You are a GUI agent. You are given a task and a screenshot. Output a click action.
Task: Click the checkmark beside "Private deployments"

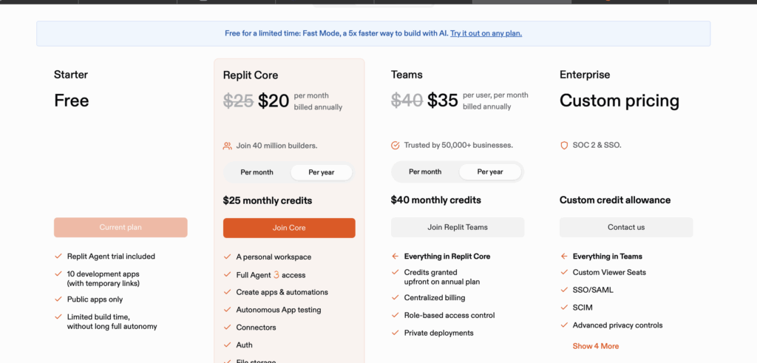pyautogui.click(x=396, y=333)
